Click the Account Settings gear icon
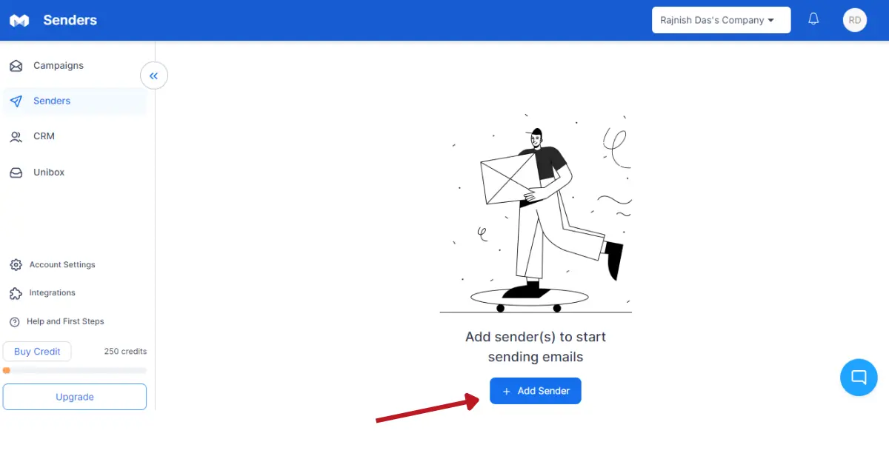 (x=16, y=265)
